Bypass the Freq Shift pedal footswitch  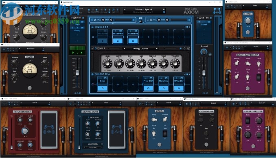tap(148, 88)
